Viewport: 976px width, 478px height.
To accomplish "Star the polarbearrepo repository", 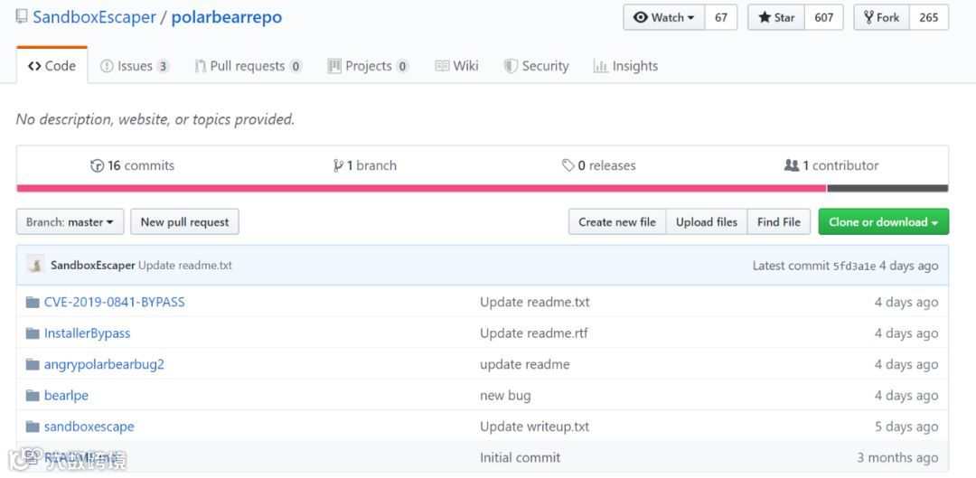I will click(x=776, y=17).
